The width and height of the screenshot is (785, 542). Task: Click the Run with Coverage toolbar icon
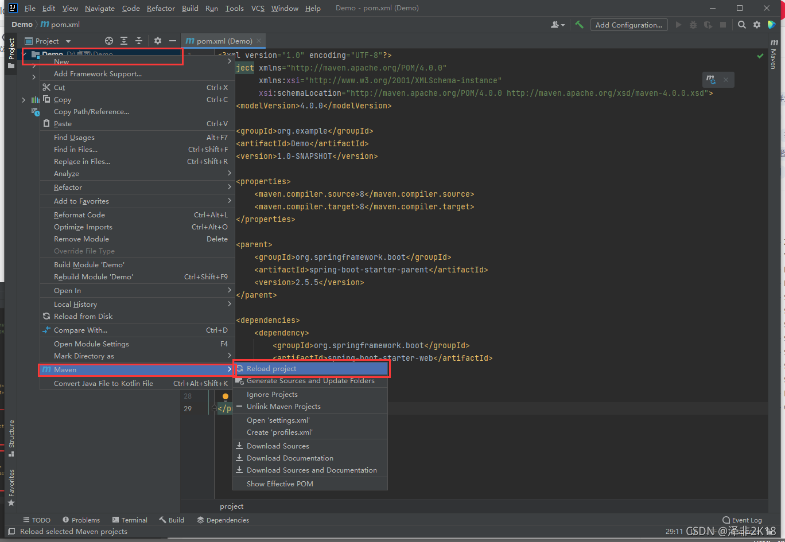(708, 25)
